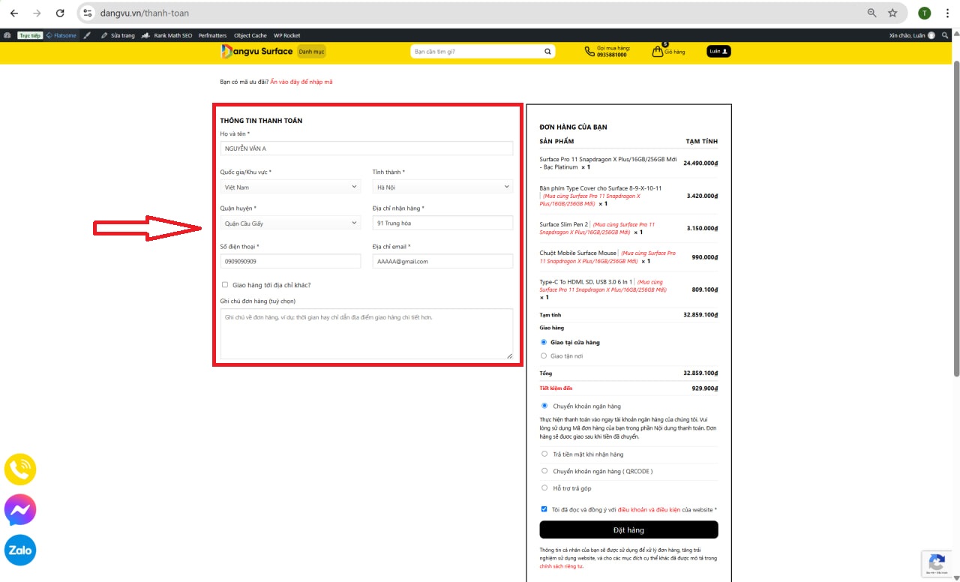Reload the page with the refresh icon
This screenshot has height=582, width=960.
click(60, 13)
